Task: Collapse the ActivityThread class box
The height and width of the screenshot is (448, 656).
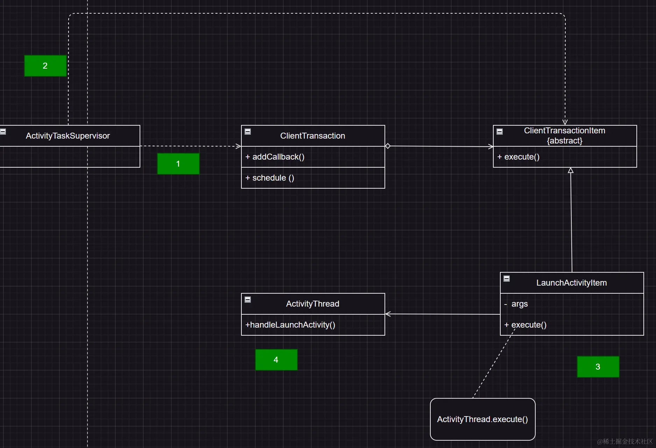Action: click(x=248, y=300)
